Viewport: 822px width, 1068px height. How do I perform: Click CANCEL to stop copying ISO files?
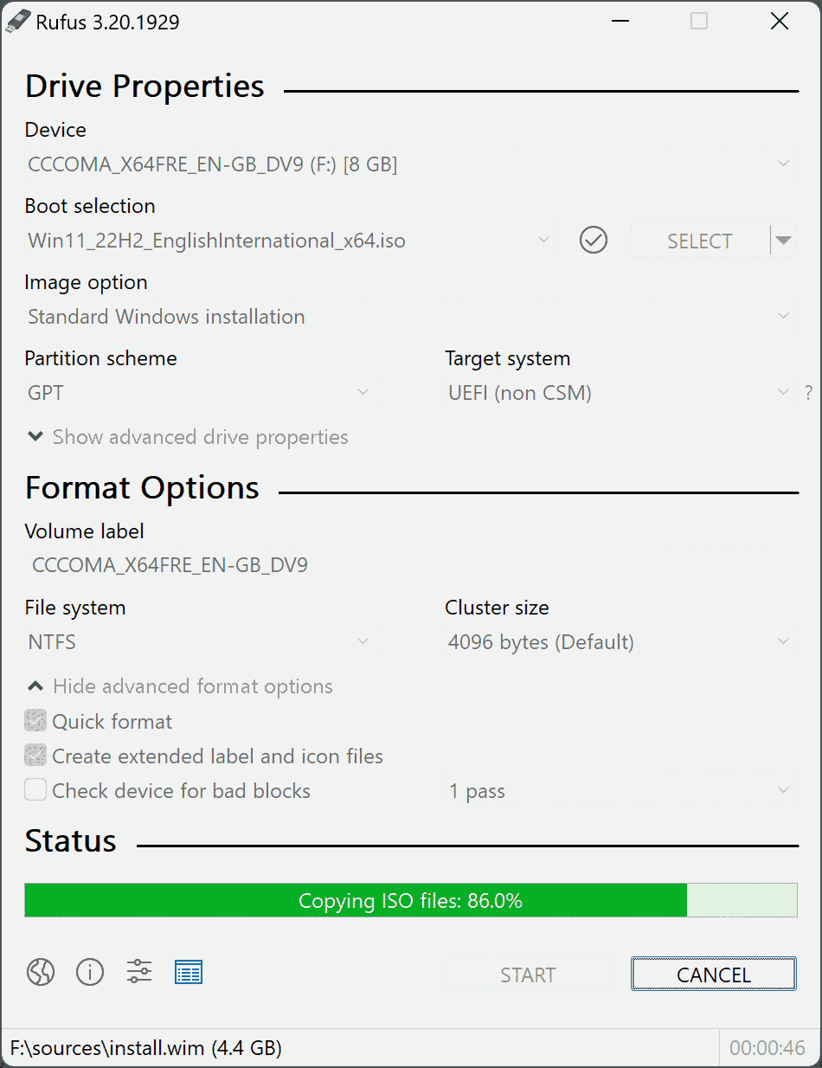713,974
